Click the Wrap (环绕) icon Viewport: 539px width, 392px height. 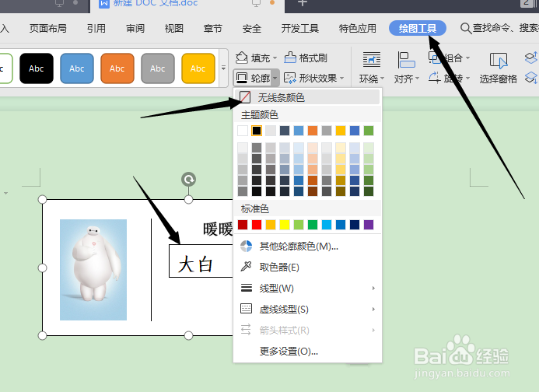(372, 59)
